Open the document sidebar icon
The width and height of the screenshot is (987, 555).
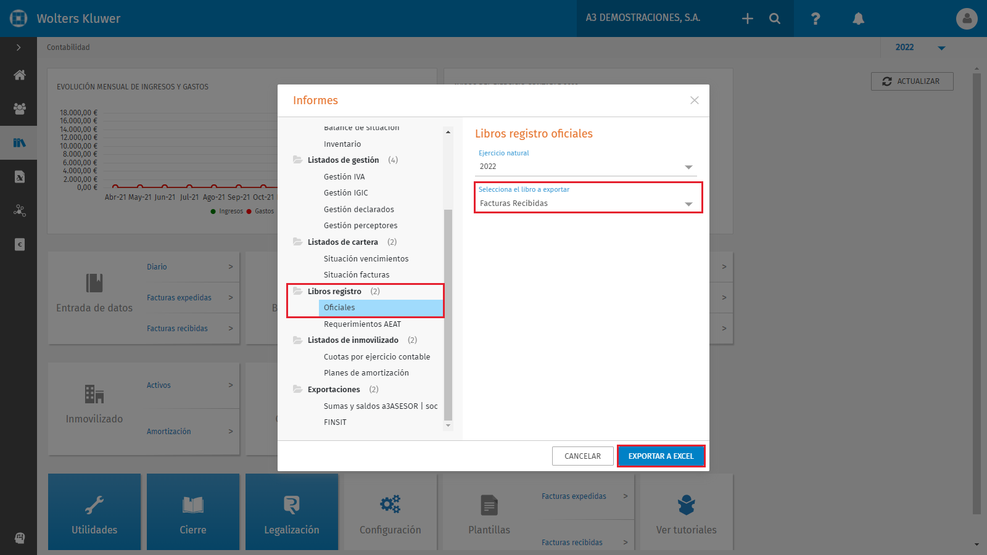[19, 177]
